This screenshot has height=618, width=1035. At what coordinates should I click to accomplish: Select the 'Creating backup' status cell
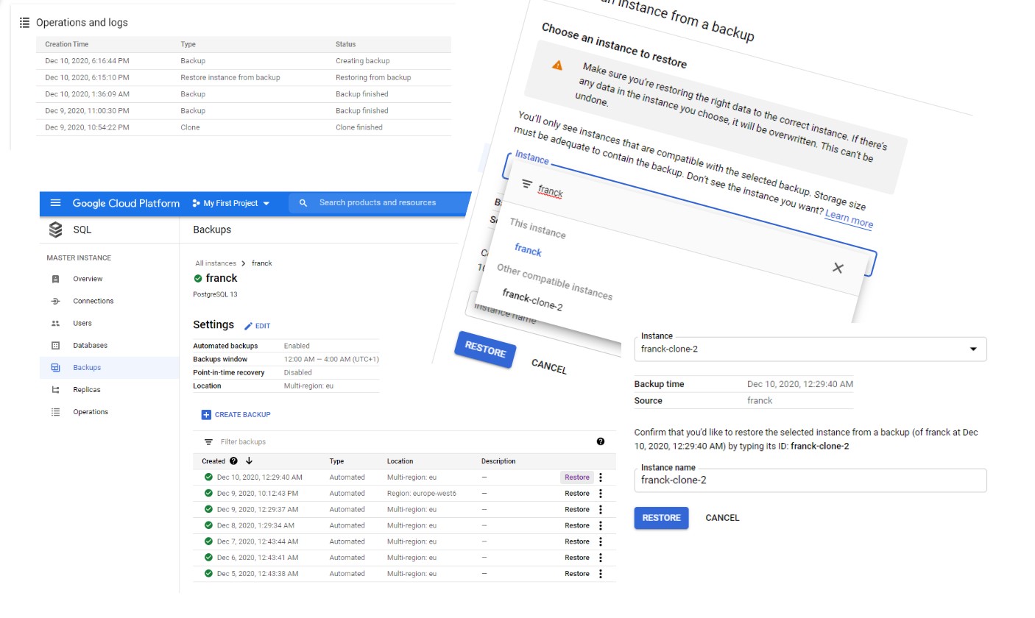pyautogui.click(x=363, y=61)
